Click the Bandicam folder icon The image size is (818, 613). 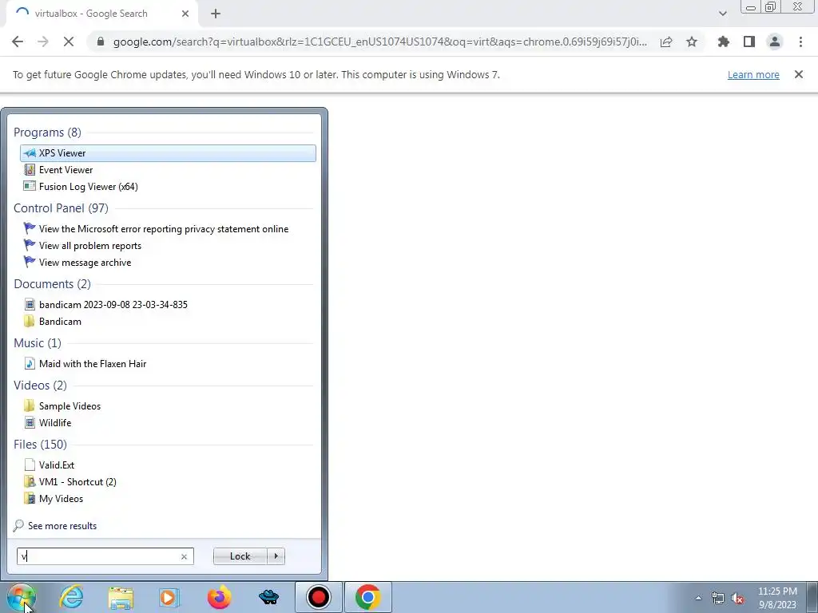30,321
